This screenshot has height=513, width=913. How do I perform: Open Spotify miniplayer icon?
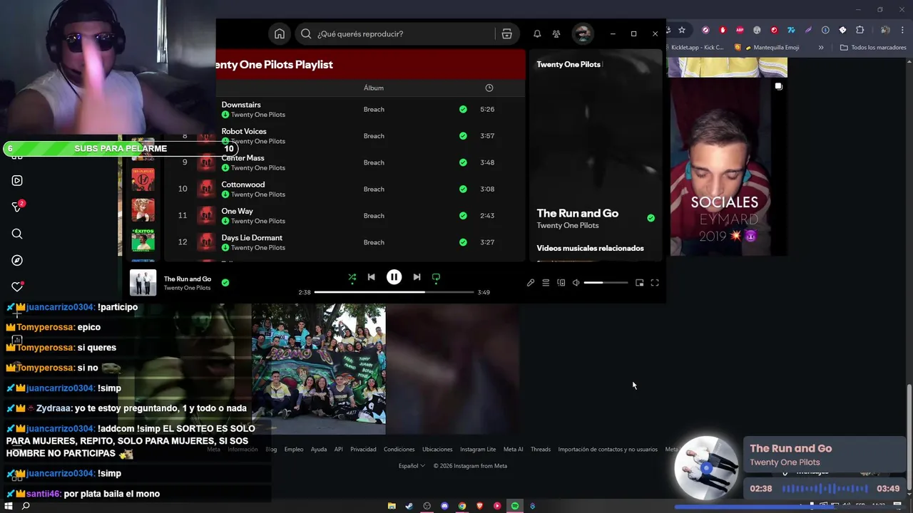click(640, 283)
